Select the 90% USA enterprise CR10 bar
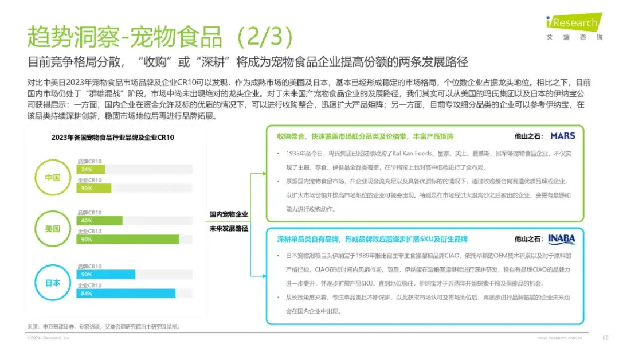 coord(128,239)
